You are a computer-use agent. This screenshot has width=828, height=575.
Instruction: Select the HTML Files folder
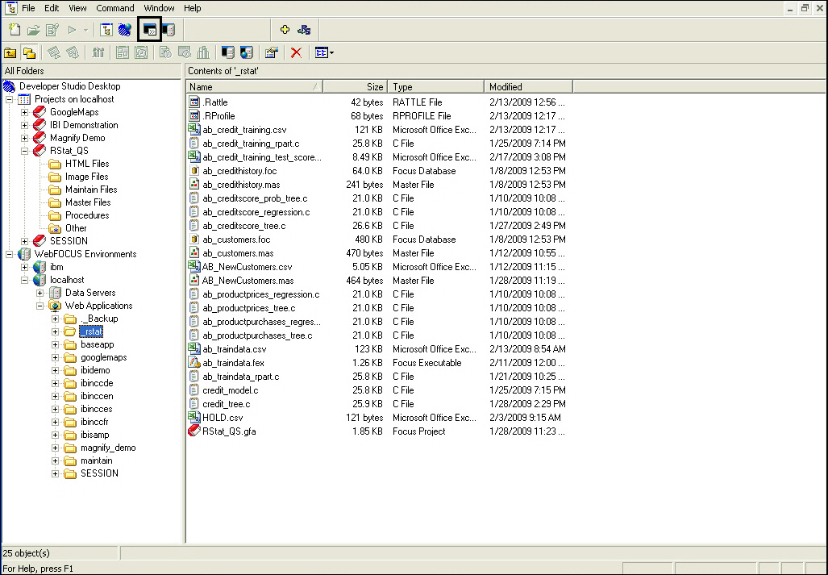(x=87, y=164)
